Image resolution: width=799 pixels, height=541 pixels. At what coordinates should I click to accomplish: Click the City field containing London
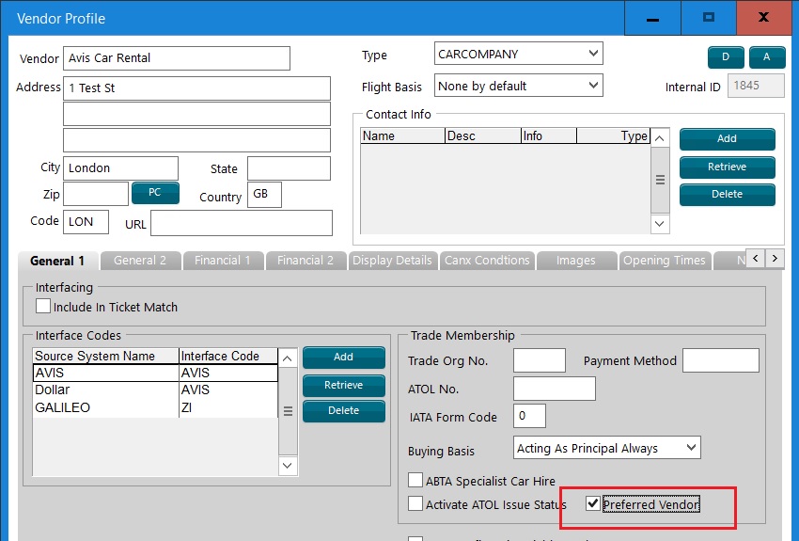pos(120,168)
